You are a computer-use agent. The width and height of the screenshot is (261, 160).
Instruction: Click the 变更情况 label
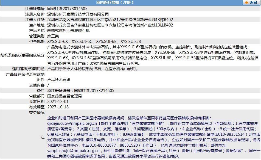point(37,113)
